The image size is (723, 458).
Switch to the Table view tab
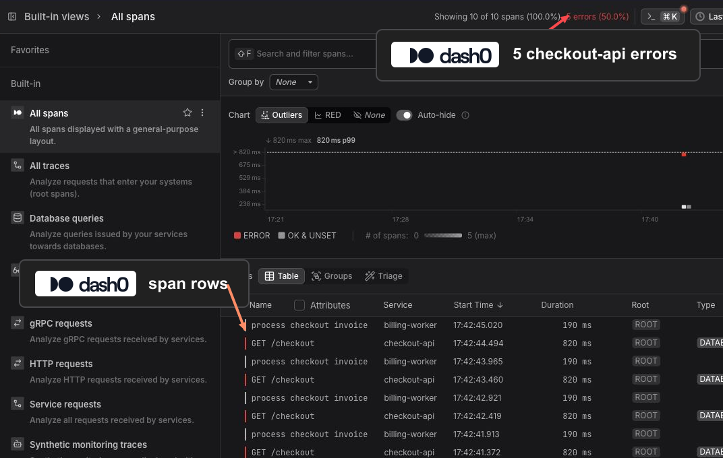[281, 275]
